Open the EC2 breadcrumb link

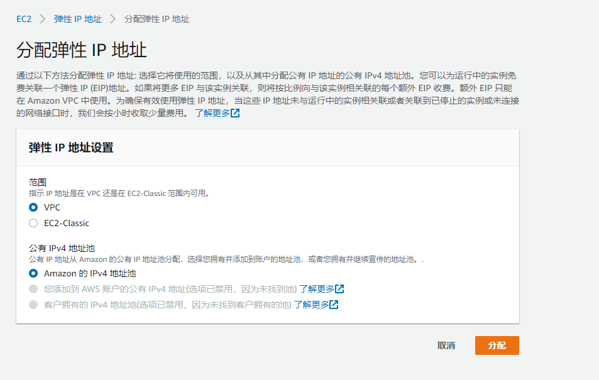[23, 19]
